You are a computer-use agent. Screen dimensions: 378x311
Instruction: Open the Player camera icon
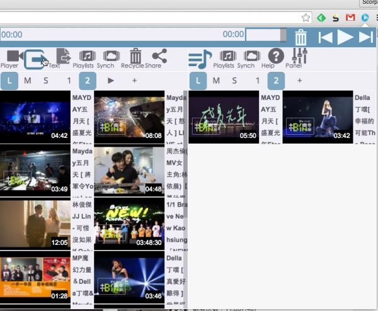tap(11, 57)
